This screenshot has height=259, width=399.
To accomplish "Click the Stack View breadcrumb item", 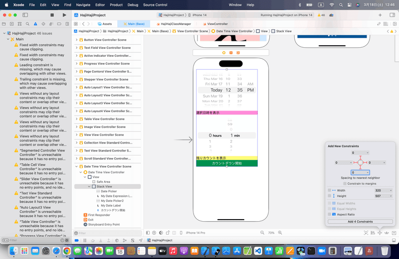I will 281,31.
